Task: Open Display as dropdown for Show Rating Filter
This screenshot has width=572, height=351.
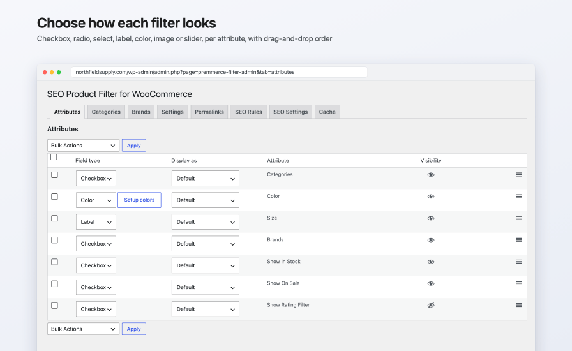Action: [x=206, y=309]
